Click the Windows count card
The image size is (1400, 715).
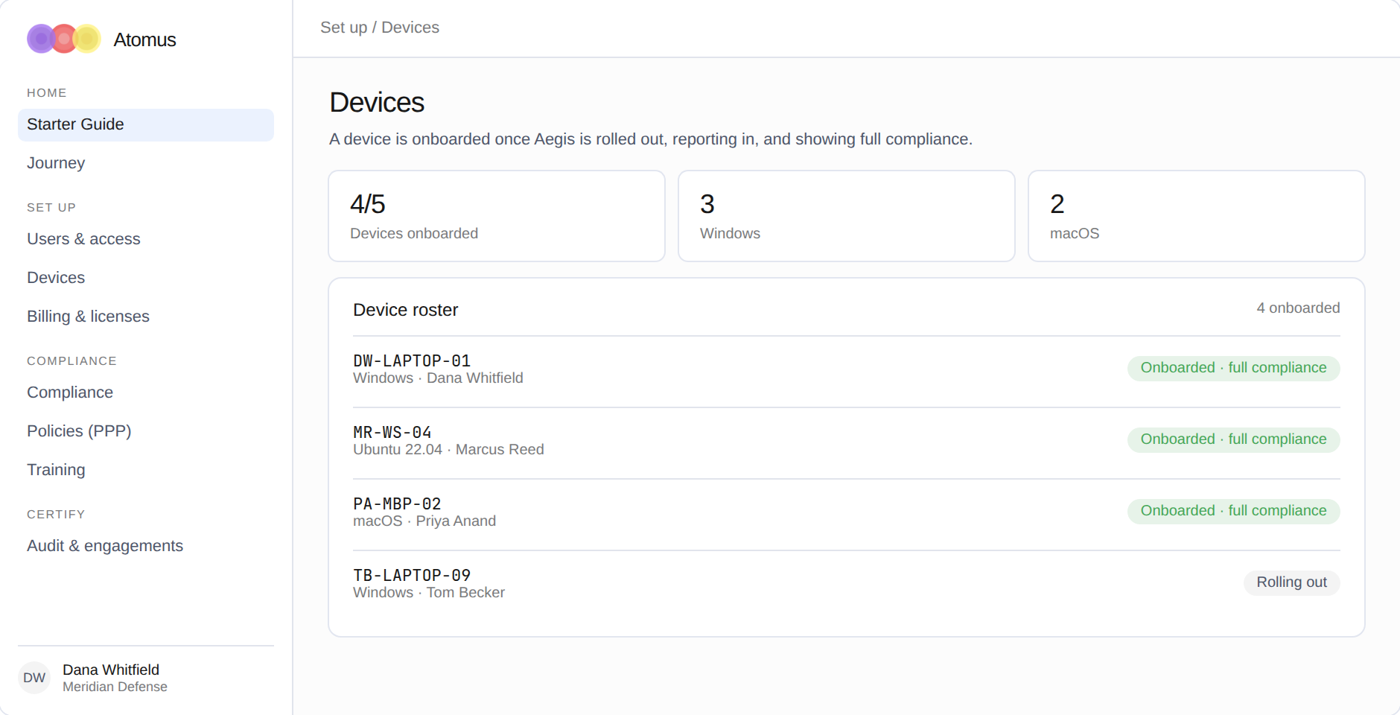point(847,216)
